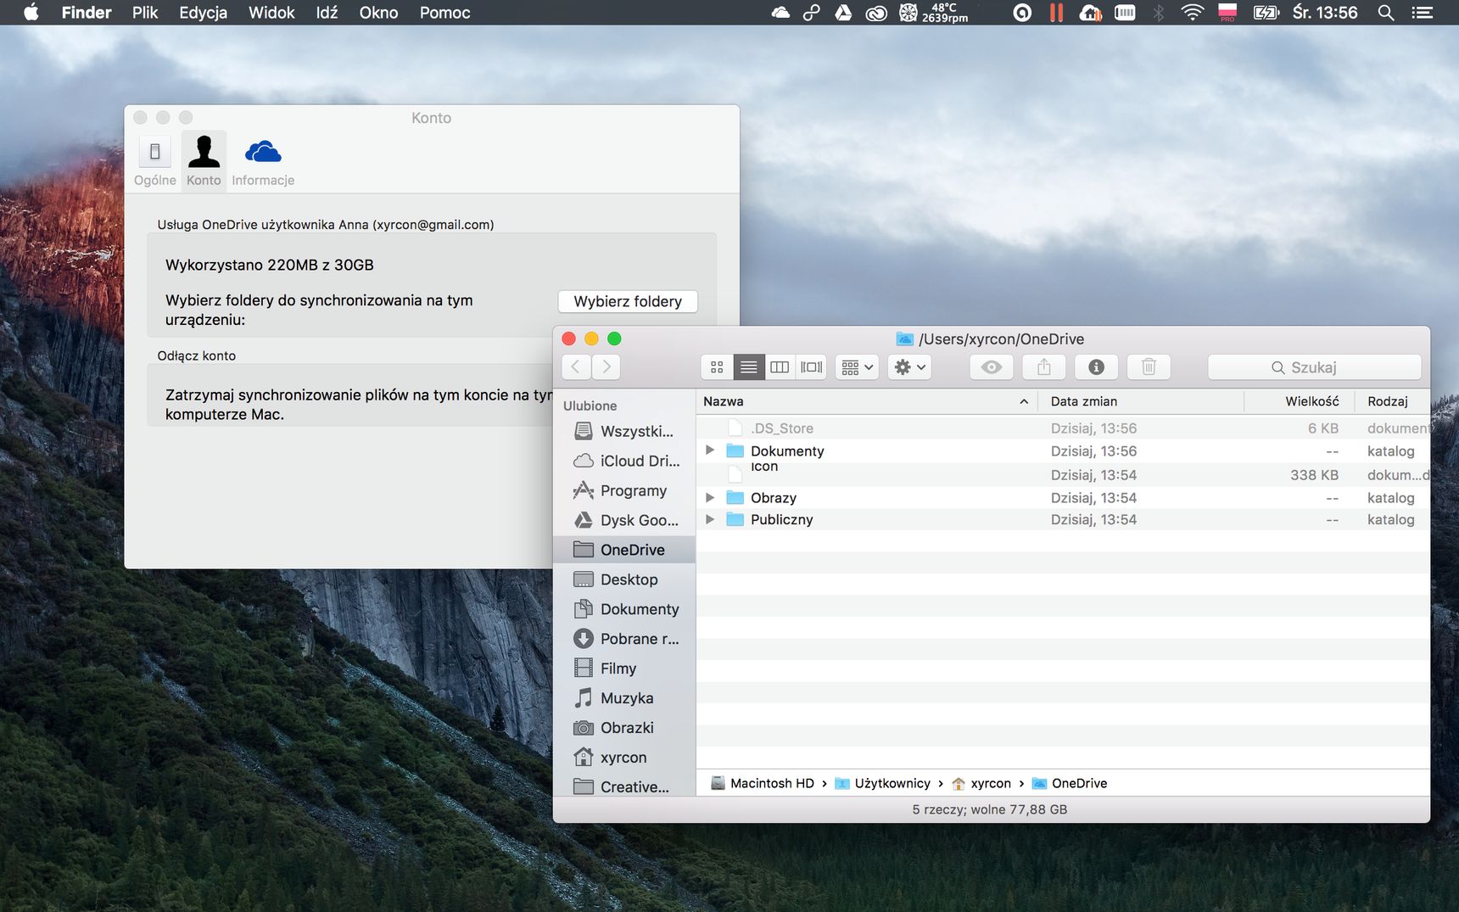Click the trash delete toolbar icon
This screenshot has width=1459, height=912.
click(x=1149, y=367)
